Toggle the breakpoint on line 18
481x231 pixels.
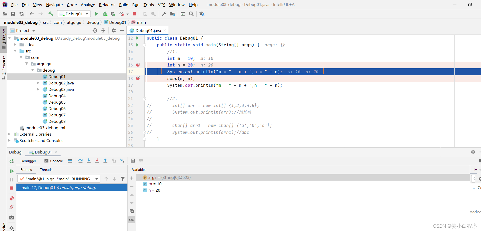click(x=138, y=78)
